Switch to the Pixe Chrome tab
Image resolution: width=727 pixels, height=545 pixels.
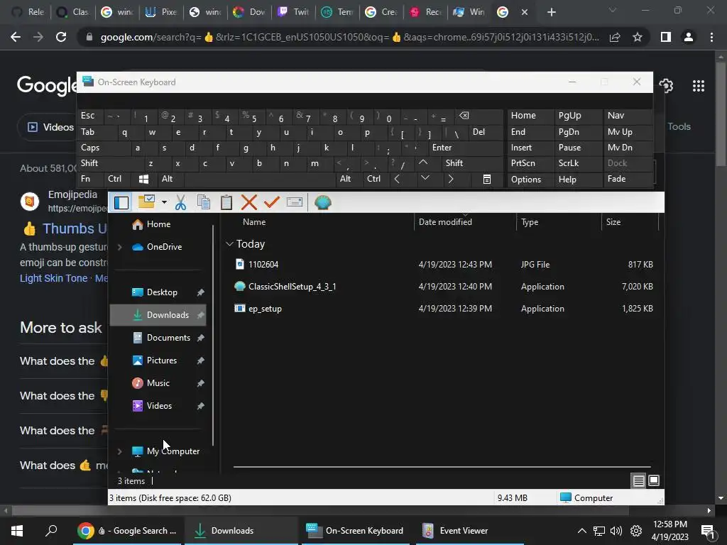(x=160, y=12)
